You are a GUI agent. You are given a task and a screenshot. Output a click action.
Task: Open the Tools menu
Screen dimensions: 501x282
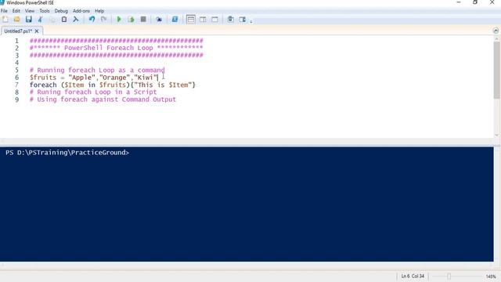click(x=45, y=11)
